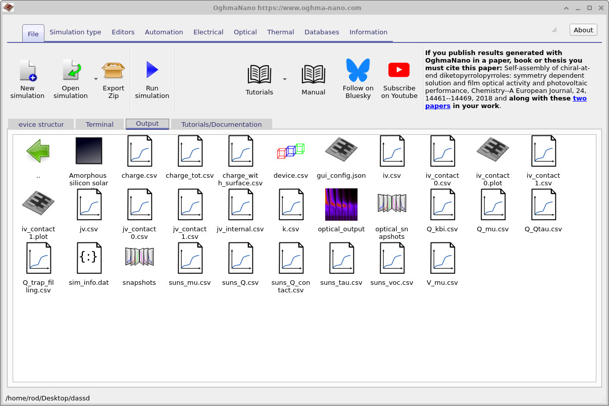Run the simulation
The image size is (609, 406).
pos(151,78)
